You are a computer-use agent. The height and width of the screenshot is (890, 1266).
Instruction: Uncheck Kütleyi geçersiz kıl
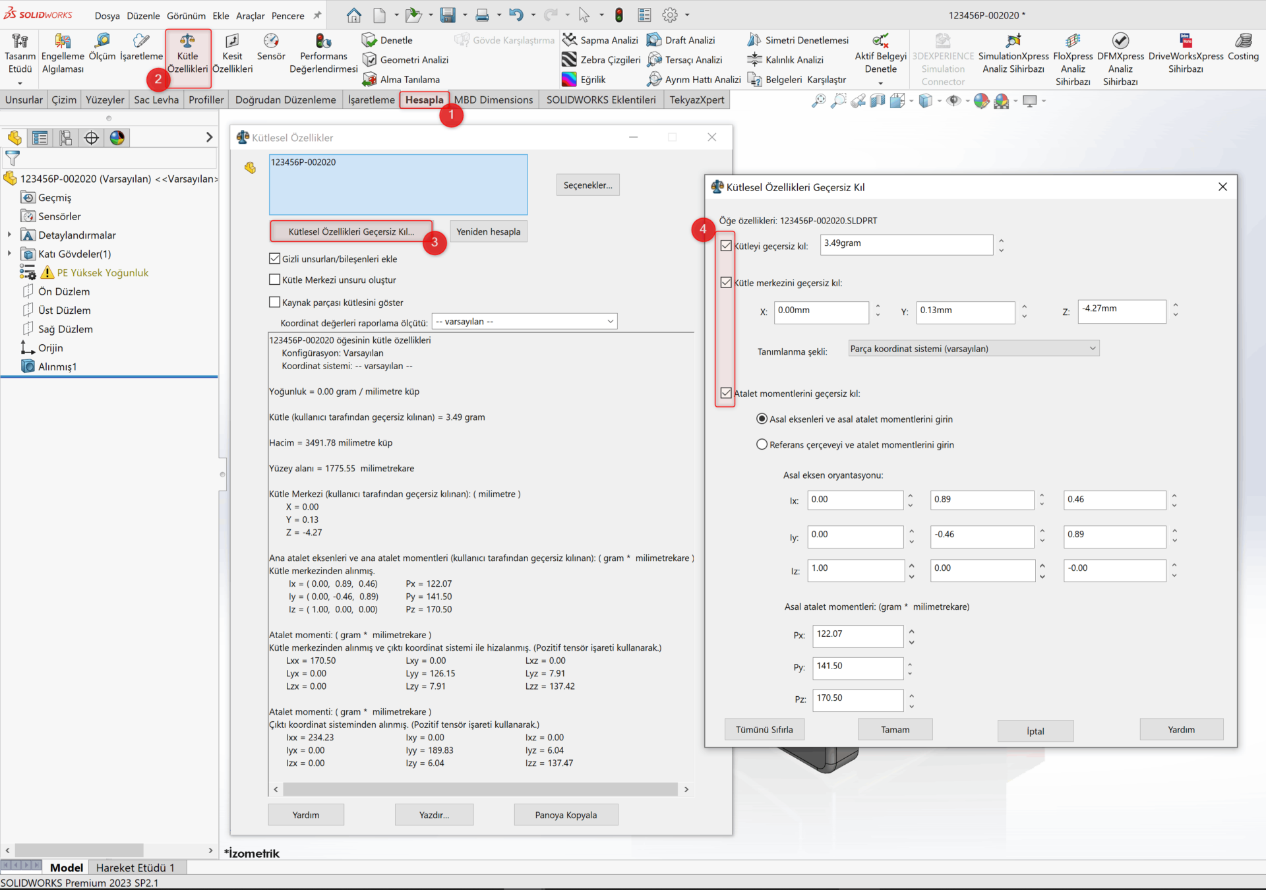(x=725, y=245)
